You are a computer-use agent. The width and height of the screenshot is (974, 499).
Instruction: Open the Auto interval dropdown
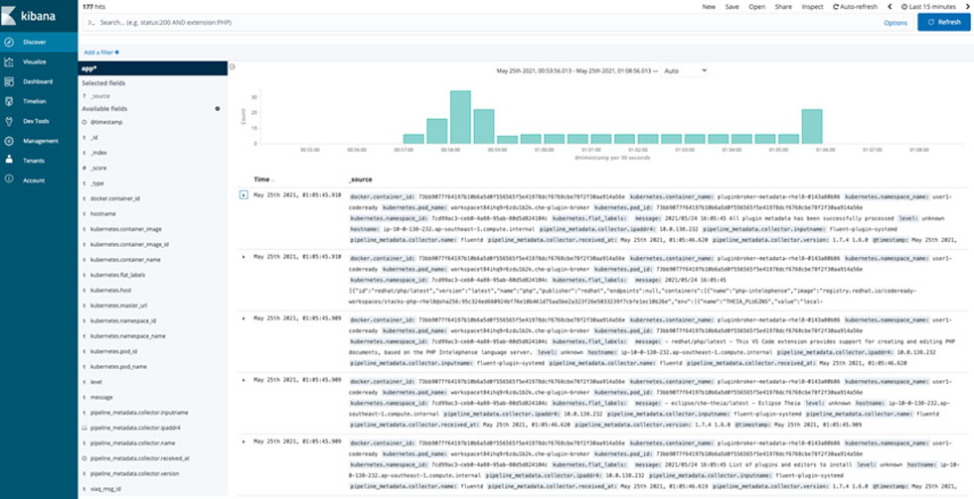click(685, 71)
